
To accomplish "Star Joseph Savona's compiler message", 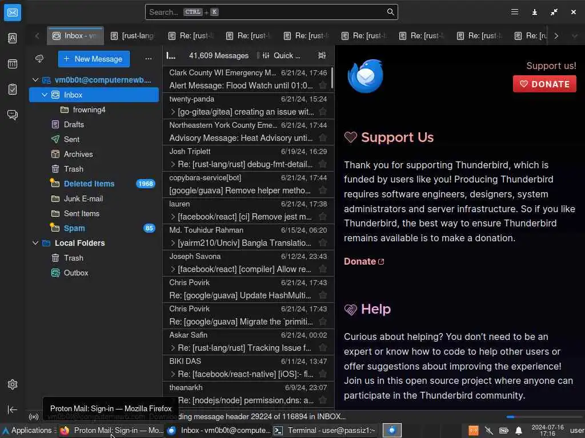I will point(323,269).
